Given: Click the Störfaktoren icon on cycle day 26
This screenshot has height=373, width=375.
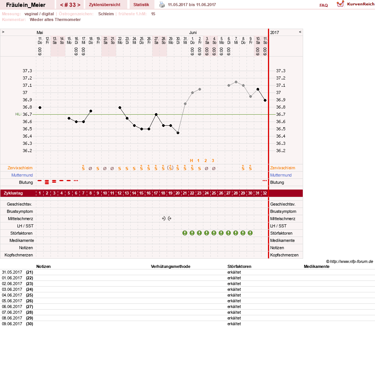Looking at the screenshot, I should point(221,233).
